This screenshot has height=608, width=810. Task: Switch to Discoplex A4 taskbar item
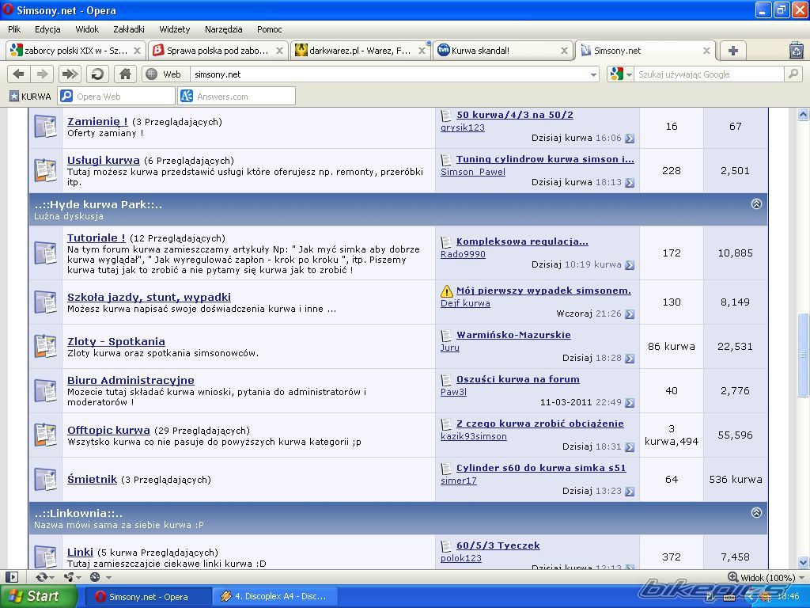(x=274, y=597)
